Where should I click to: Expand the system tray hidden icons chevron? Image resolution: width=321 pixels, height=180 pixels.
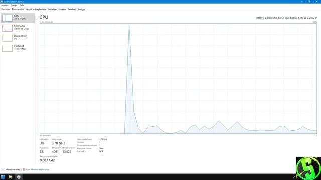(x=294, y=177)
